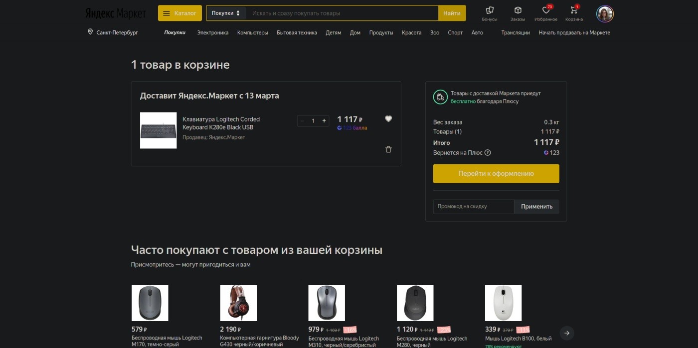Open Беспроводная мышь Logitech M280 title
Viewport: 698px width, 348px height.
(432, 341)
